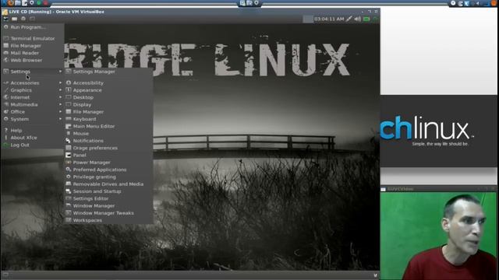Click the pencil icon beside the panel clock
The height and width of the screenshot is (280, 499).
[x=349, y=19]
